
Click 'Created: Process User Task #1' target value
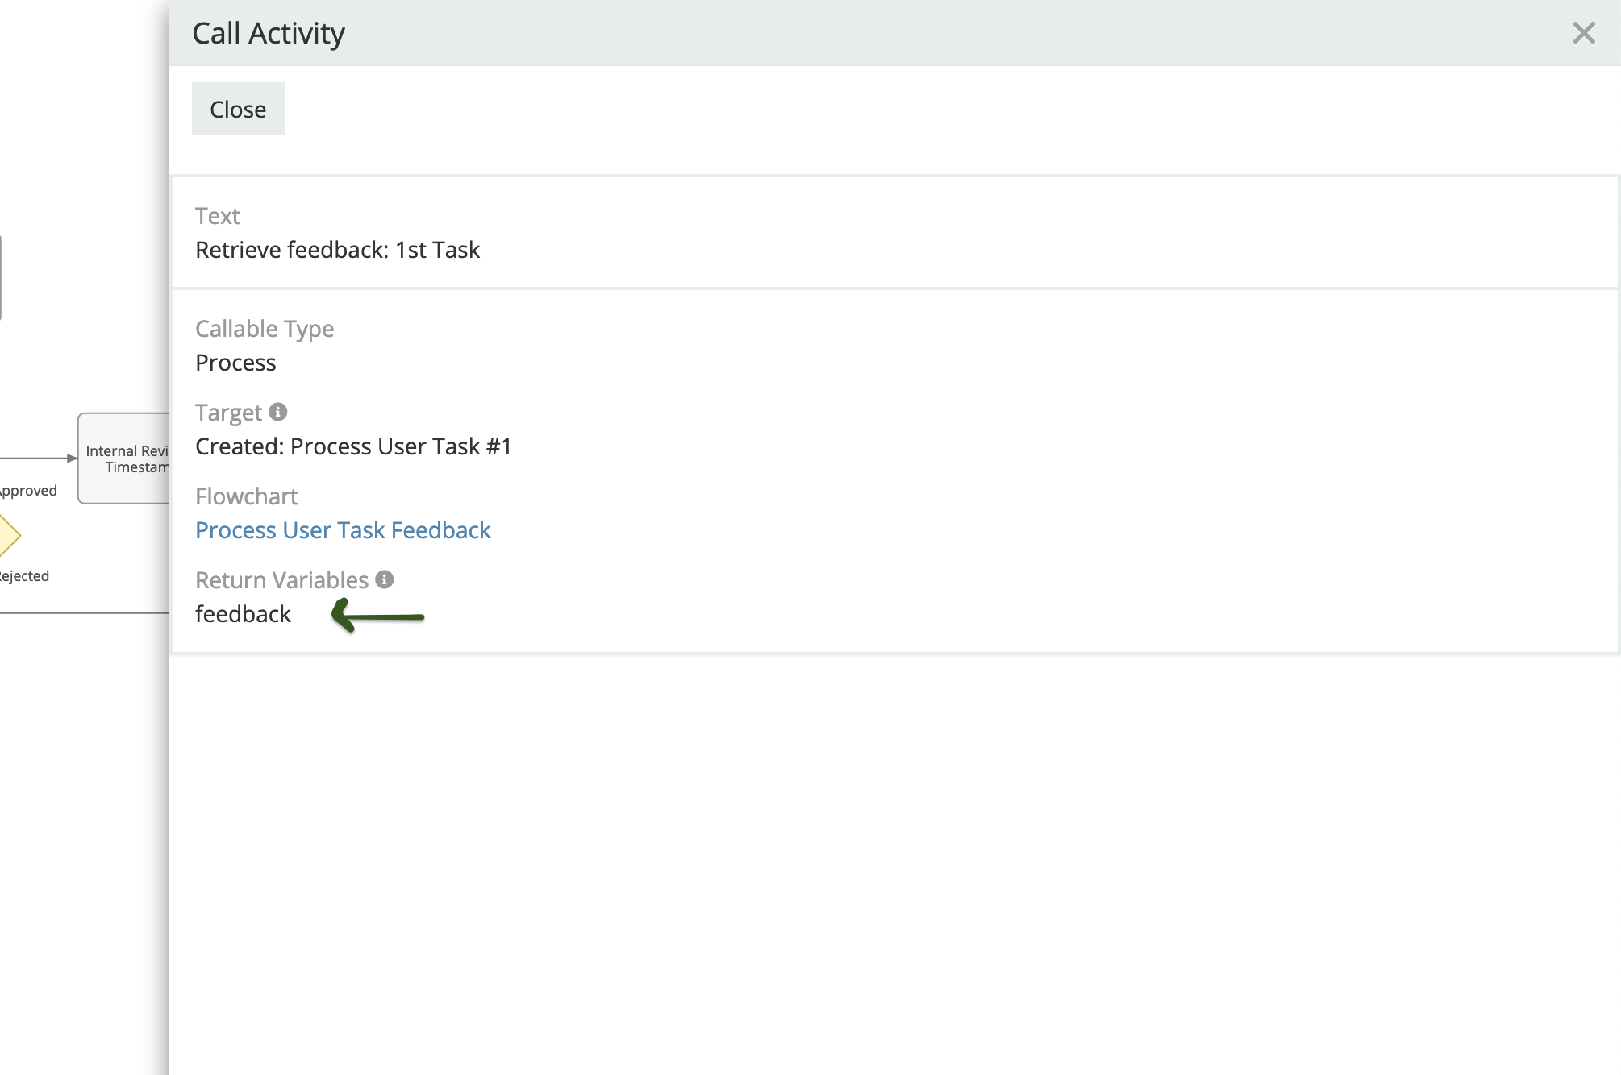click(x=353, y=446)
